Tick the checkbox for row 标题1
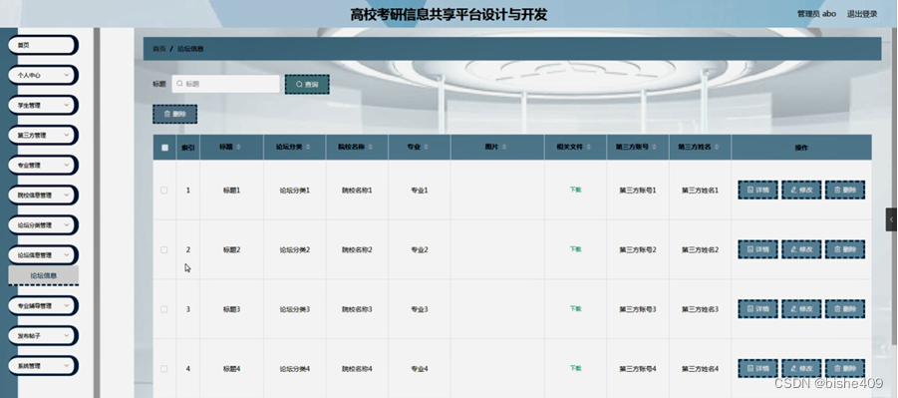 (x=164, y=190)
